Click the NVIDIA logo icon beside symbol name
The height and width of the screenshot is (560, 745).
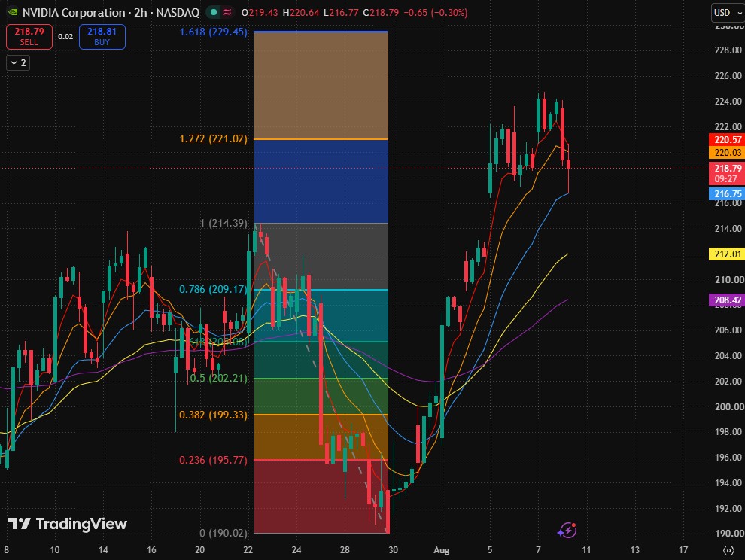[x=12, y=12]
